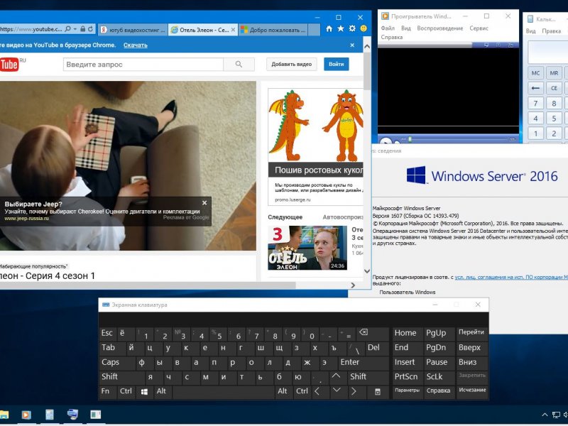568x426 pixels.
Task: Open 'Файл' menu in Media Player
Action: (x=388, y=28)
